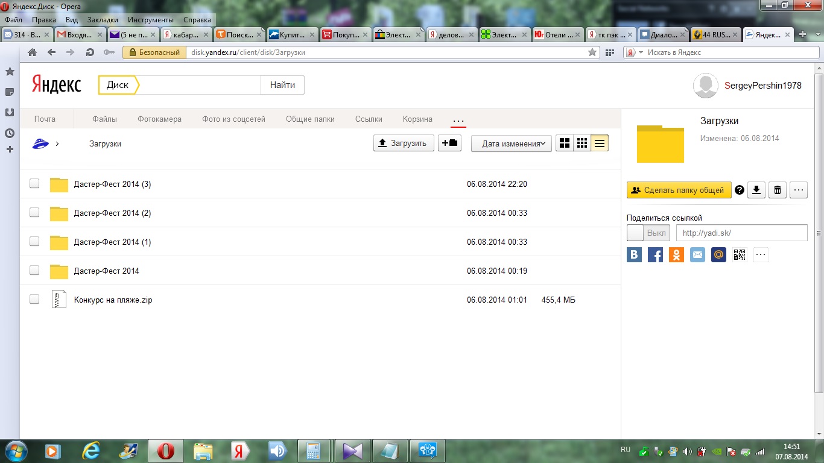This screenshot has width=824, height=463.
Task: Open the Дата изменения sort dropdown
Action: tap(511, 143)
